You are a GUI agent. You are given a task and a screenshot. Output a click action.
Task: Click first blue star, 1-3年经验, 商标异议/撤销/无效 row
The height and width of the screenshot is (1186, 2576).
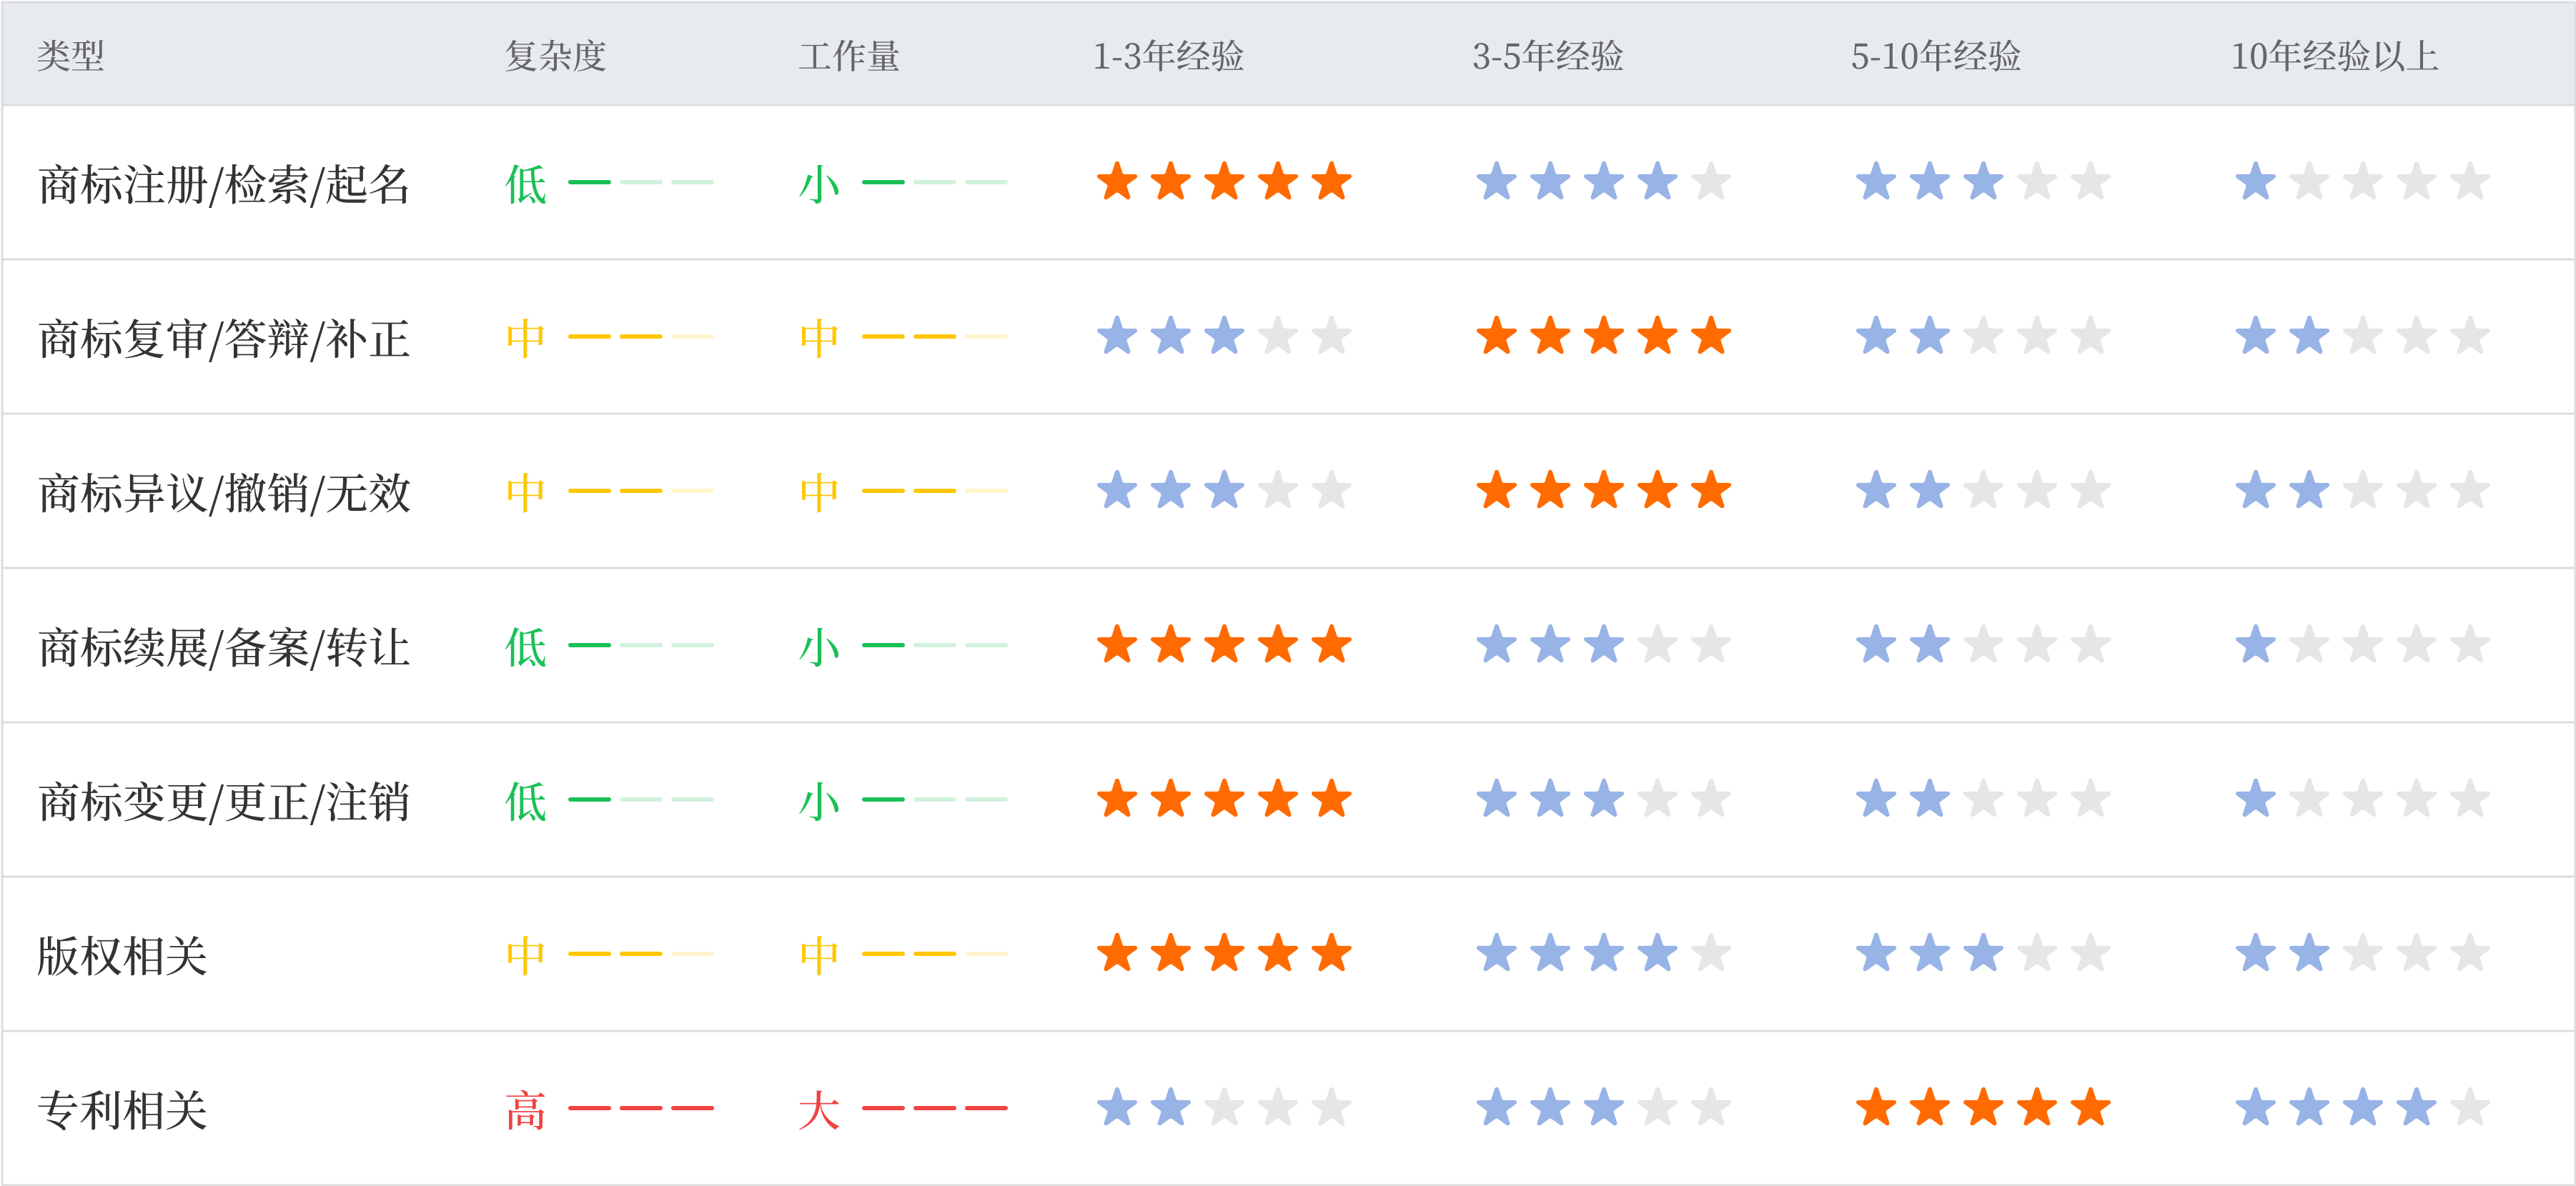(1117, 491)
